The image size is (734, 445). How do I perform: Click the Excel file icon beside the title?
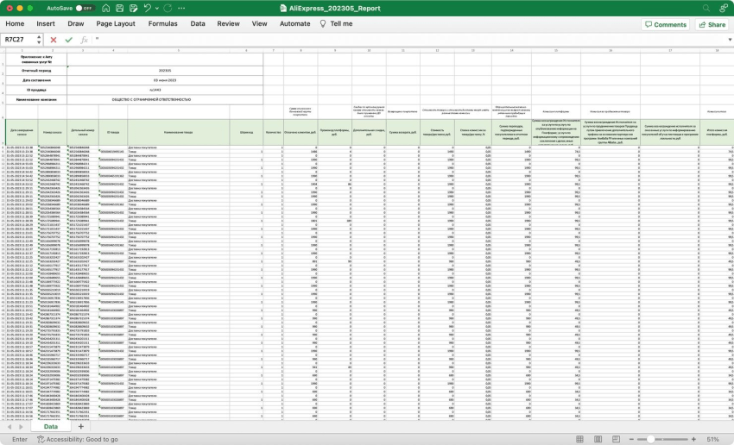click(282, 8)
